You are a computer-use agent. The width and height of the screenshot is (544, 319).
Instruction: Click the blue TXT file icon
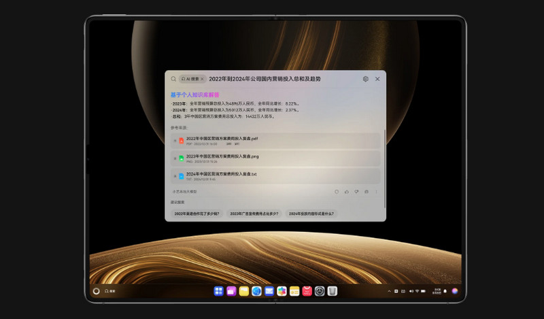pyautogui.click(x=181, y=176)
